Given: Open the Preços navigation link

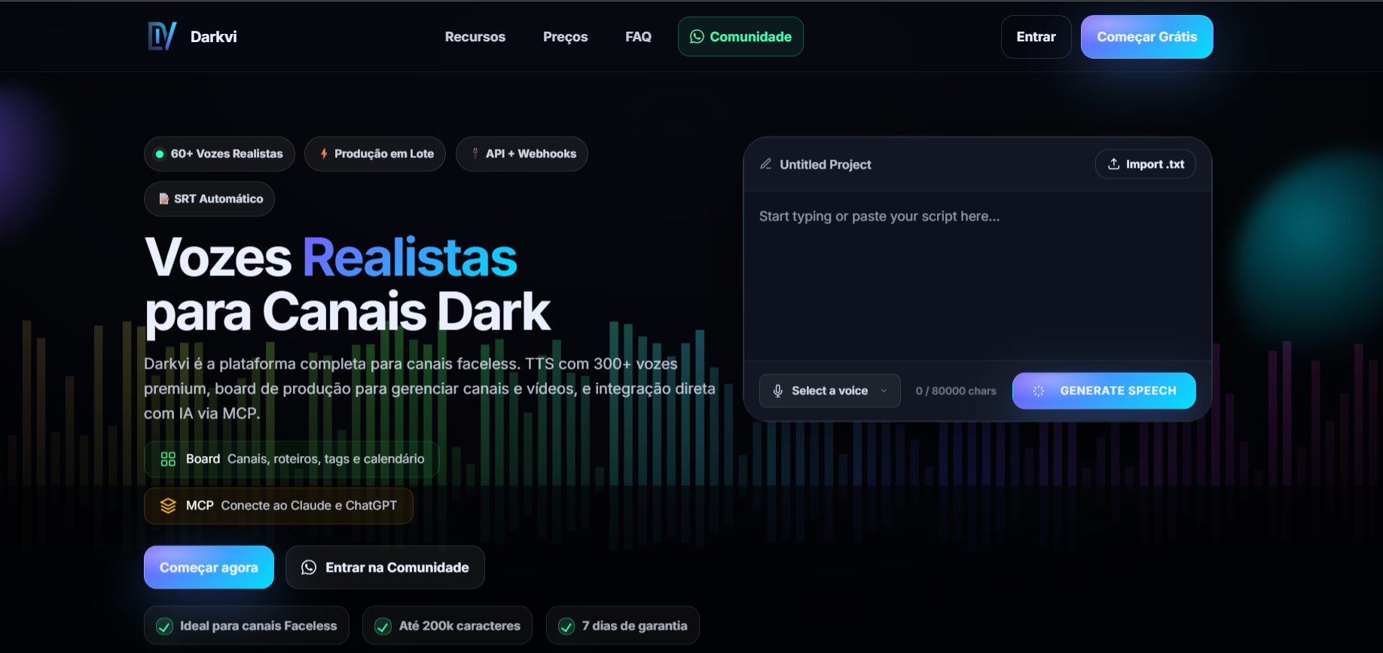Looking at the screenshot, I should click(565, 37).
